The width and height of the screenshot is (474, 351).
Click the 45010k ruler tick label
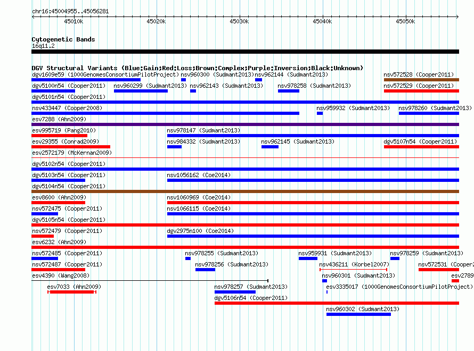73,21
